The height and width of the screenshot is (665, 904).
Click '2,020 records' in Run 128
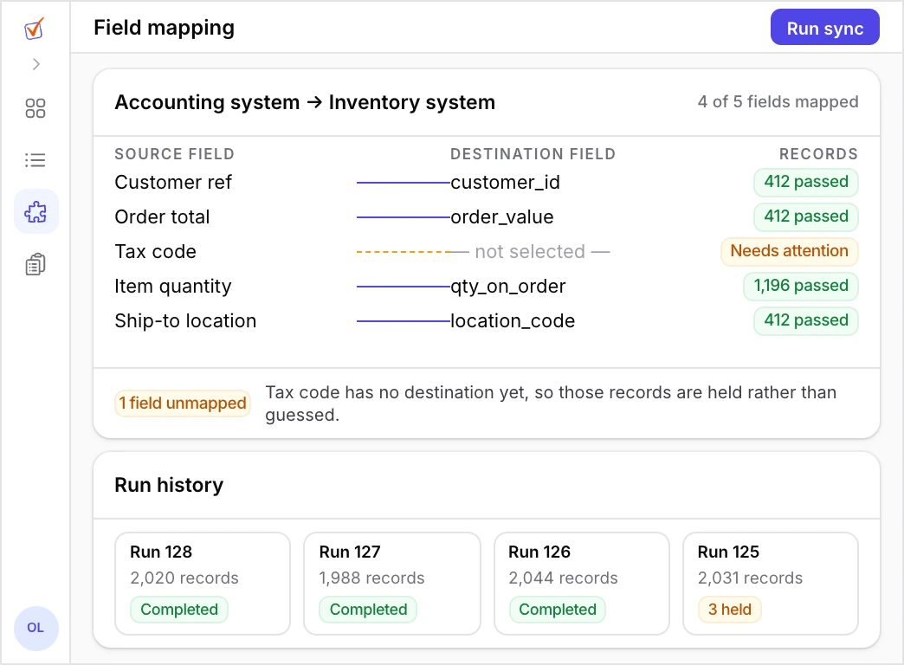184,578
